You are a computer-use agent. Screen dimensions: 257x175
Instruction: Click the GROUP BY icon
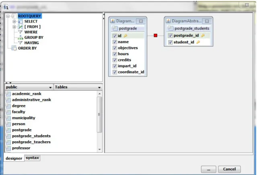click(x=21, y=37)
